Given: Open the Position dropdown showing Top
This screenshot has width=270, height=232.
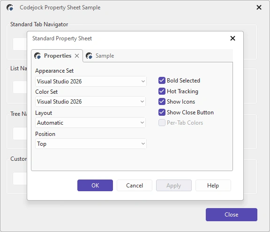Looking at the screenshot, I should 91,144.
